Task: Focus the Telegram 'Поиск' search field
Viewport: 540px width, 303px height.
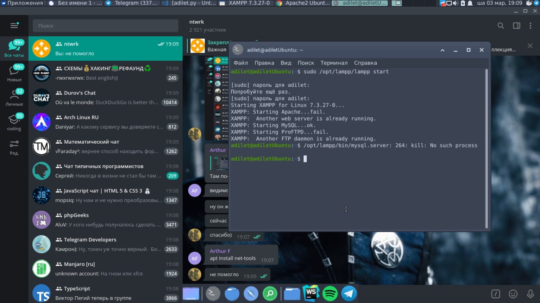Action: click(105, 26)
